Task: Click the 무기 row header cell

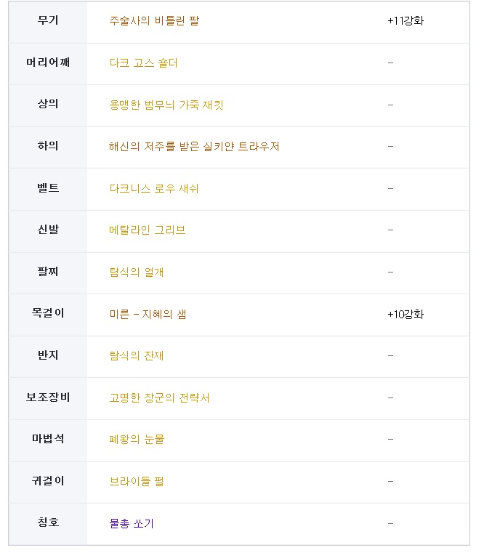Action: (48, 20)
